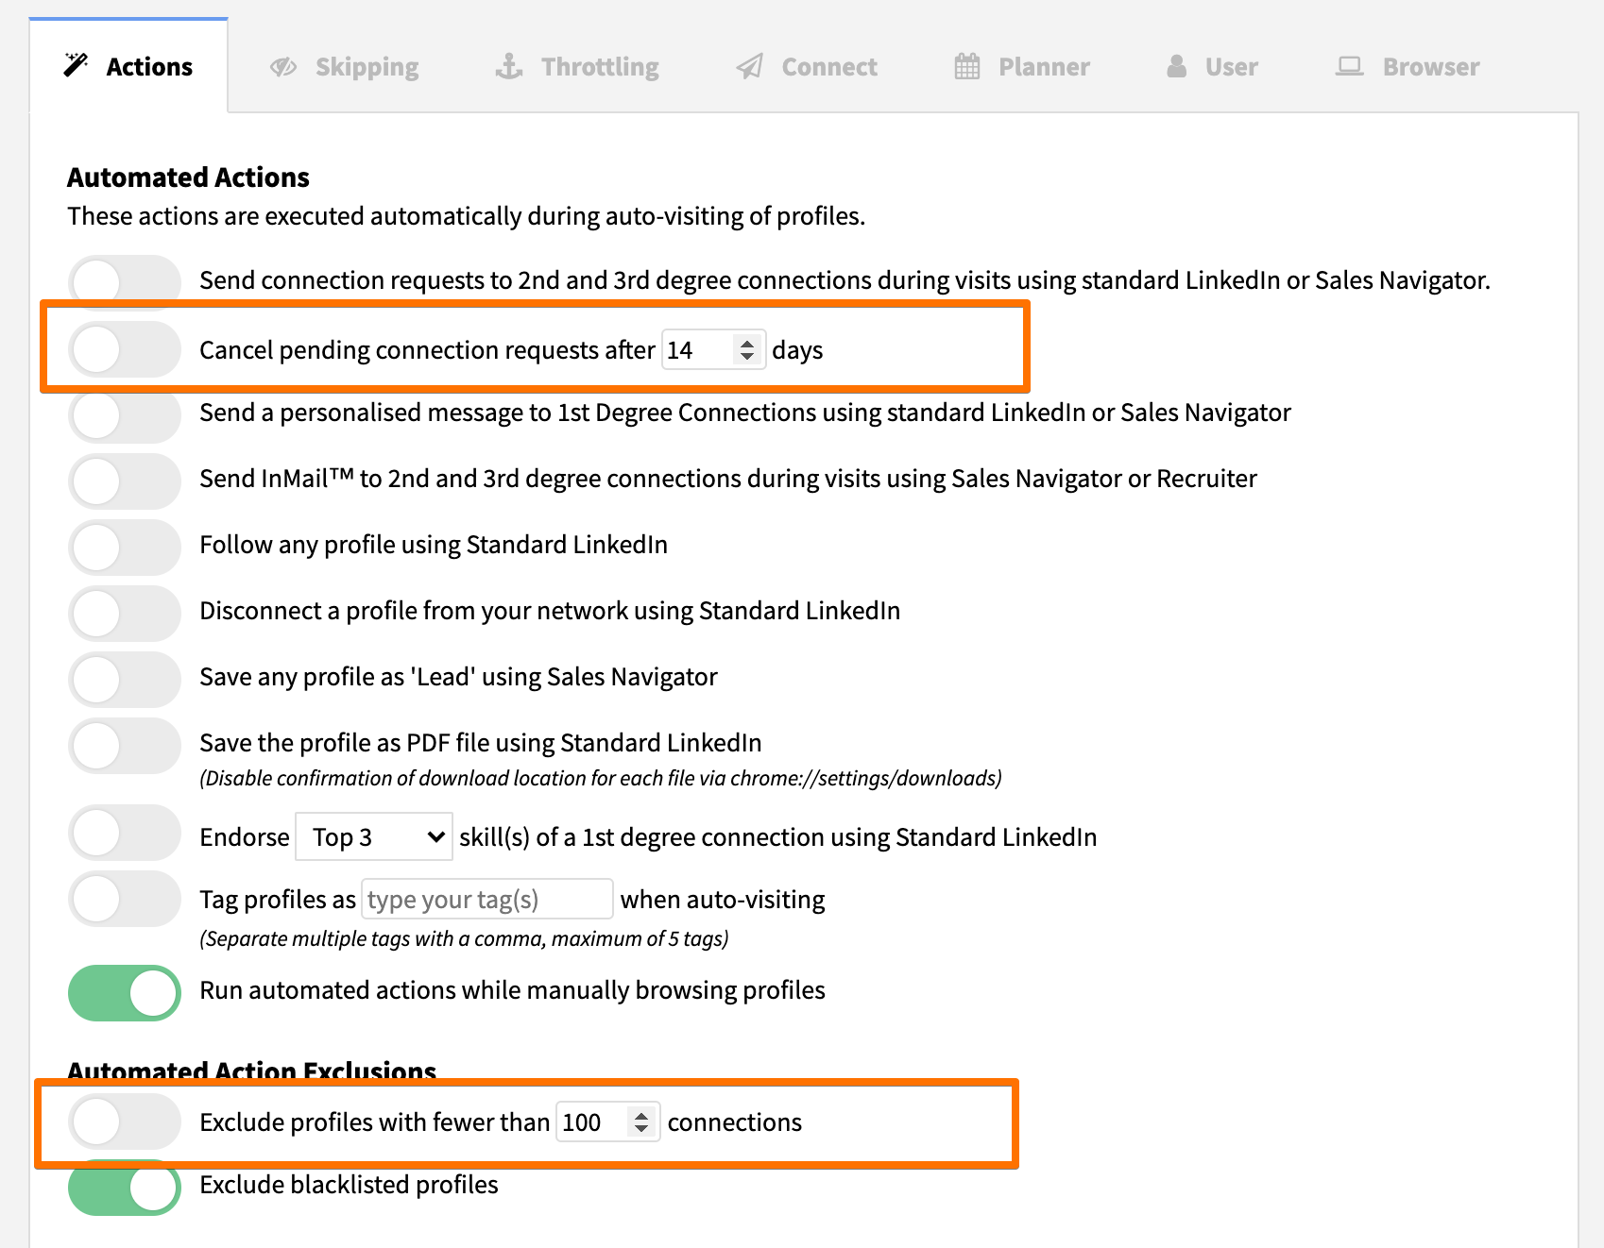Click the laptop icon beside Browser

pyautogui.click(x=1350, y=66)
